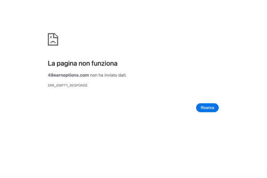Click the frowning face on the page icon
Screen dimensions: 267x178
53,40
